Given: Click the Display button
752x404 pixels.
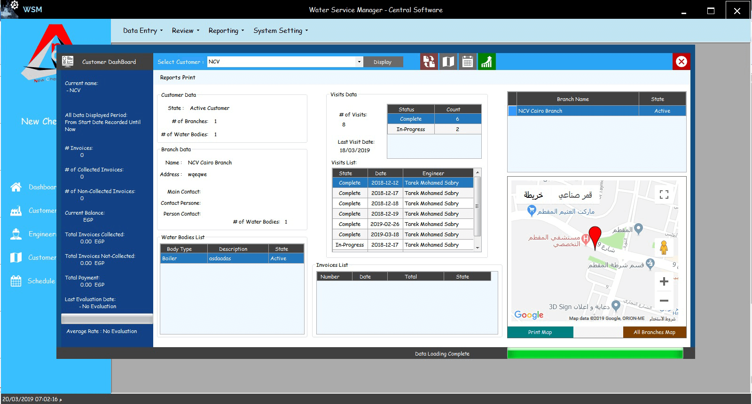Looking at the screenshot, I should tap(383, 62).
